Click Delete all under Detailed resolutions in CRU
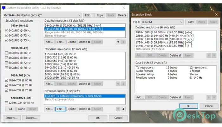 85,42
